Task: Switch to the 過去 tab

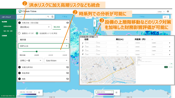Action: [65, 27]
